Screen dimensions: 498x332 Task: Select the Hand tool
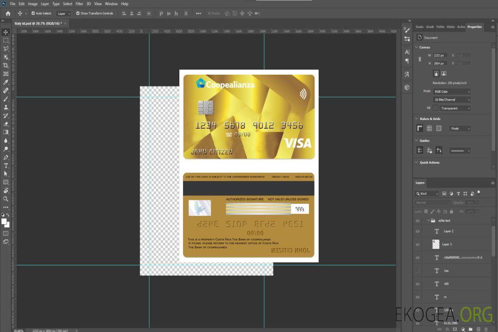click(x=6, y=190)
